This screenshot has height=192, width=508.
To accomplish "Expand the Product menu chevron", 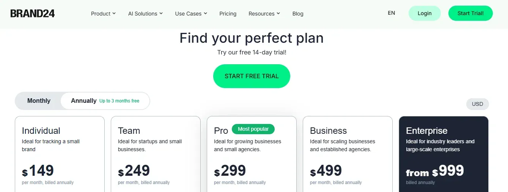I will click(114, 14).
